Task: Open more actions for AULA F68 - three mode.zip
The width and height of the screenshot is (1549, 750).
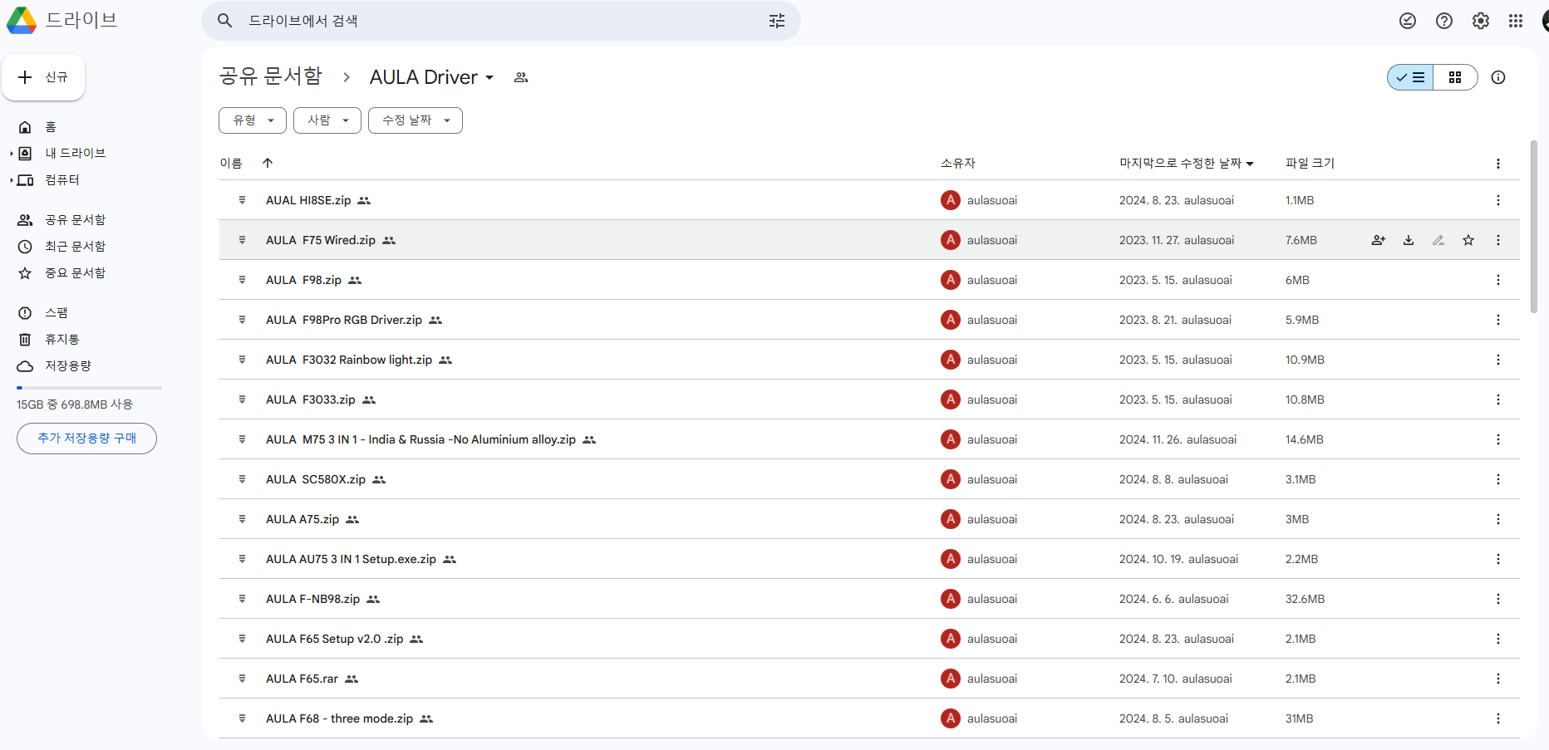Action: tap(1498, 718)
